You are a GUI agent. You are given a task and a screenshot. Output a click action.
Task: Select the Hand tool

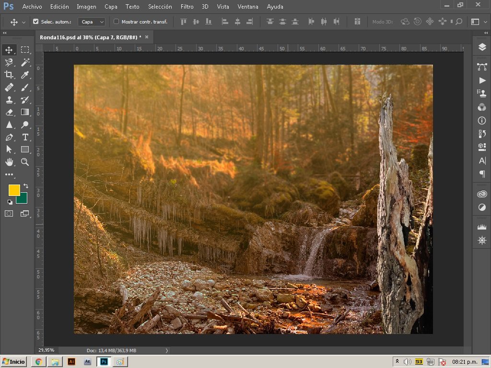(9, 162)
